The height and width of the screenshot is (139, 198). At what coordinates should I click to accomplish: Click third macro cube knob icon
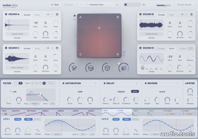coord(107,68)
